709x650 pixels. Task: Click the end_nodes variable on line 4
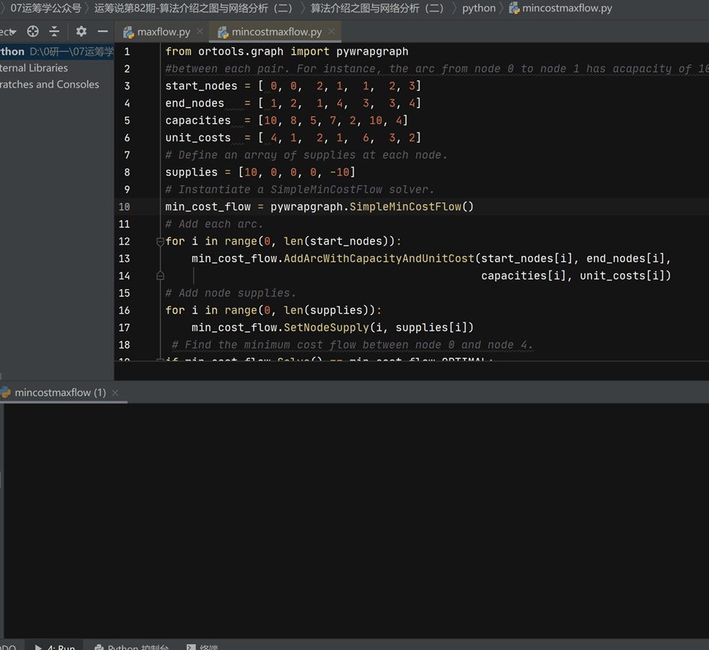(194, 103)
